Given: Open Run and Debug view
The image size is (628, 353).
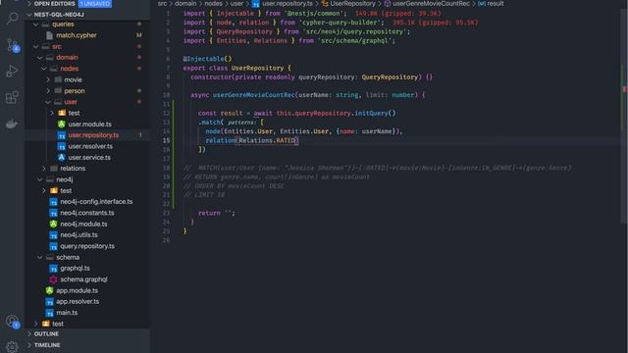Looking at the screenshot, I should pyautogui.click(x=13, y=72).
